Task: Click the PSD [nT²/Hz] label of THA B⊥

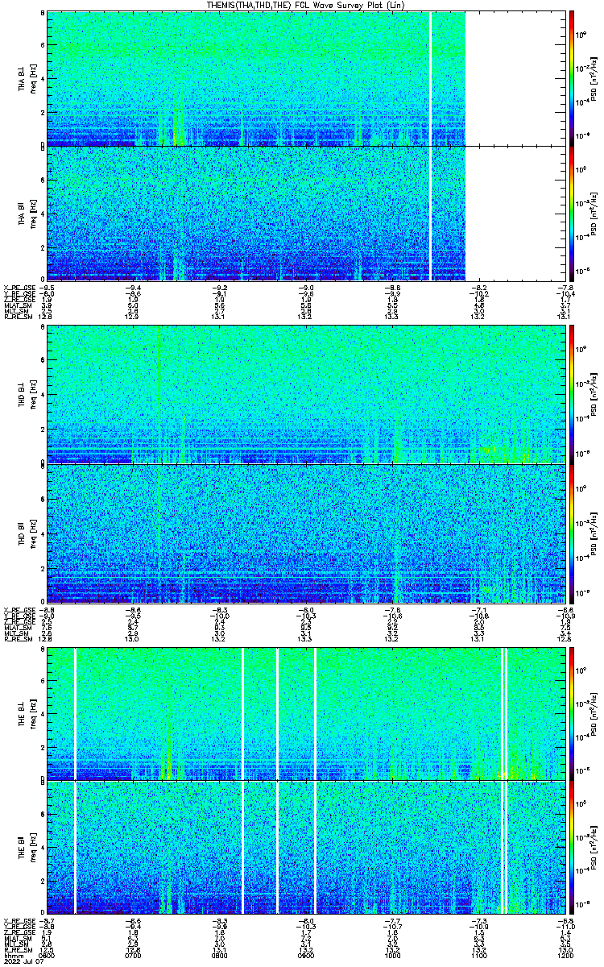Action: point(594,78)
